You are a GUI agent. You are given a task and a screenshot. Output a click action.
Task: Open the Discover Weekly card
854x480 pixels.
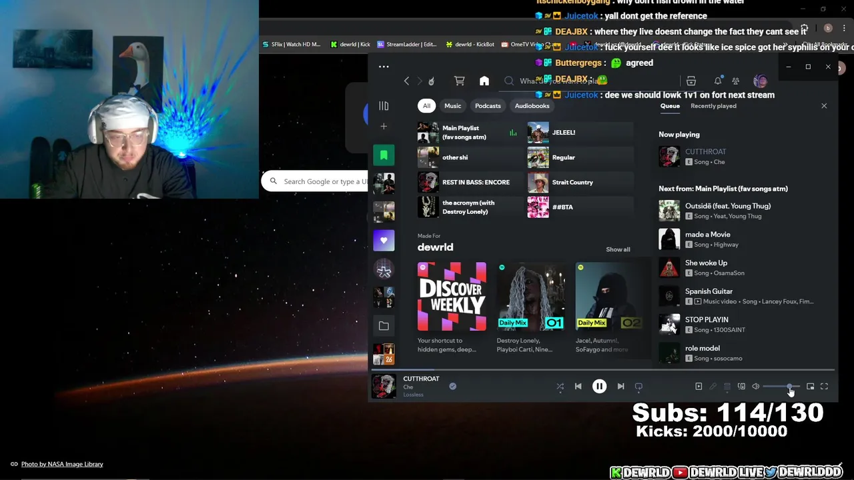452,307
